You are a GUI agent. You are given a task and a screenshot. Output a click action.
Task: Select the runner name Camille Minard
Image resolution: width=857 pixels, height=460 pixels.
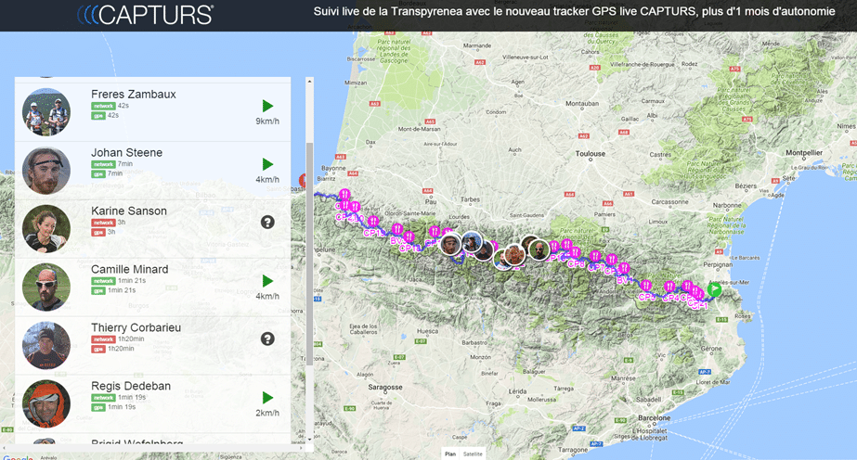click(x=130, y=270)
